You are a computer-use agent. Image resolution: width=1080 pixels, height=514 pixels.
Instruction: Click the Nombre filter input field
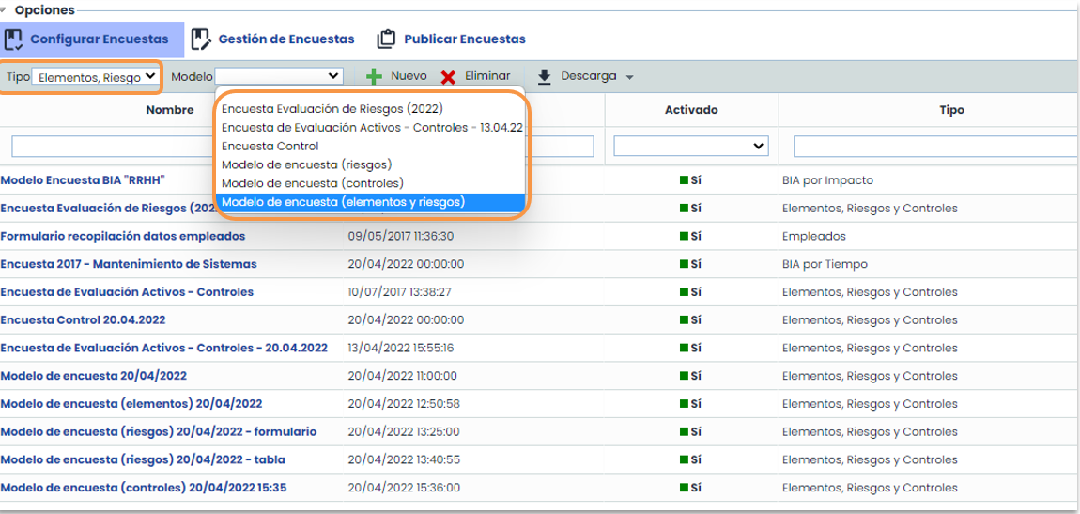pyautogui.click(x=113, y=147)
